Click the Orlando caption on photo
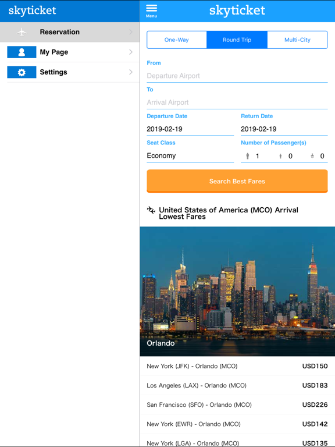The width and height of the screenshot is (335, 447). pyautogui.click(x=161, y=343)
